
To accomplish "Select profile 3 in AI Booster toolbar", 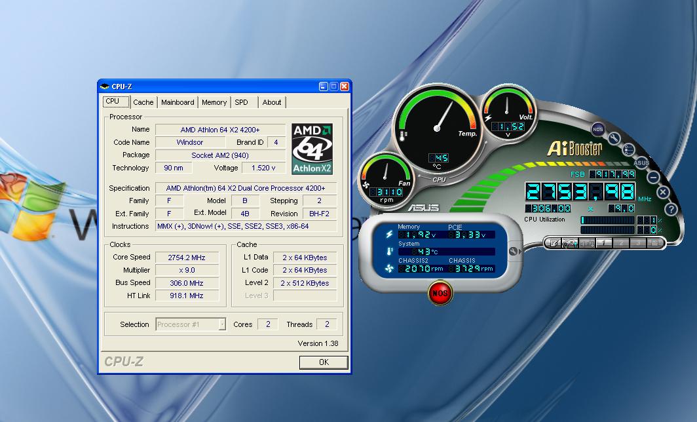I will point(637,243).
